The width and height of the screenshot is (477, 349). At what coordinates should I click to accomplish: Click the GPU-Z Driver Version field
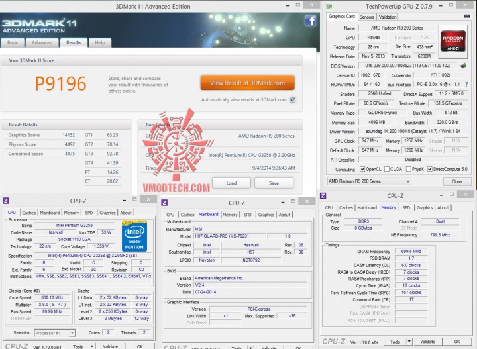(x=413, y=131)
